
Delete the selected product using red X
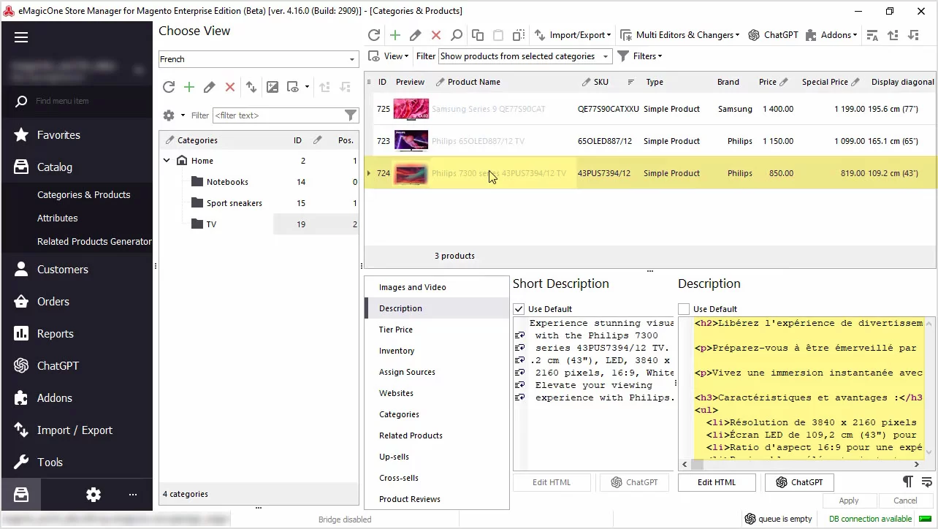[436, 35]
